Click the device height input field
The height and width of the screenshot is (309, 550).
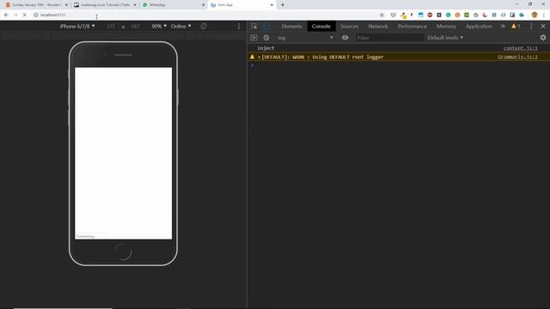pyautogui.click(x=136, y=27)
